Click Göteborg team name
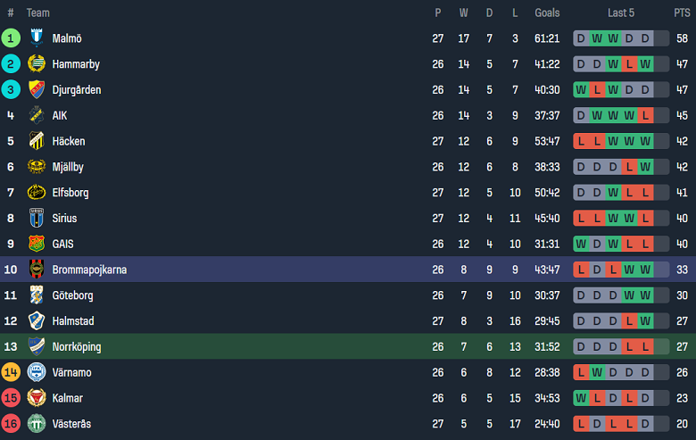696x440 pixels. click(x=73, y=295)
